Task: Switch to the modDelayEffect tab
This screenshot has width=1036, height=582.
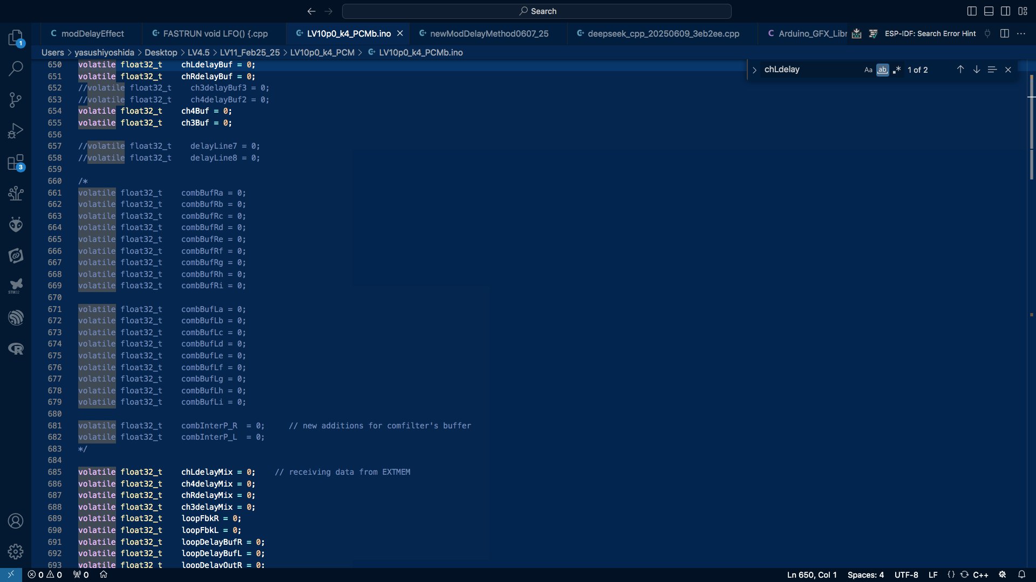Action: click(92, 33)
